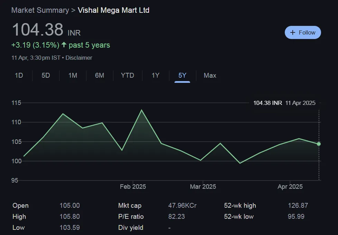Image resolution: width=338 pixels, height=235 pixels.
Task: Click the Div yield label
Action: click(x=131, y=228)
